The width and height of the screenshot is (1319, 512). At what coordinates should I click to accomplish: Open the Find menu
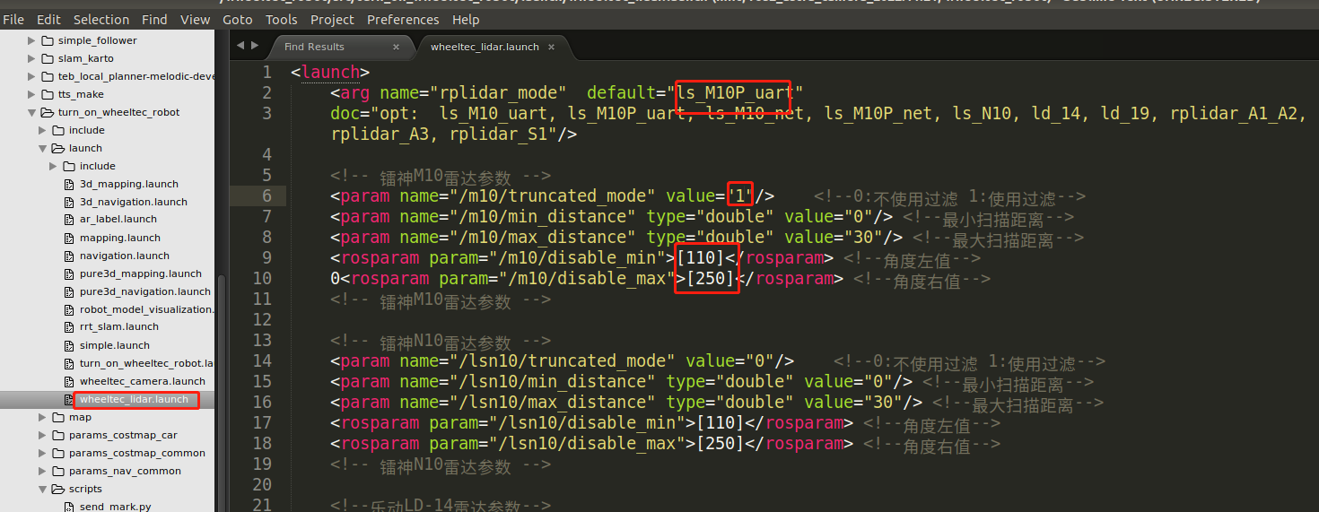154,19
